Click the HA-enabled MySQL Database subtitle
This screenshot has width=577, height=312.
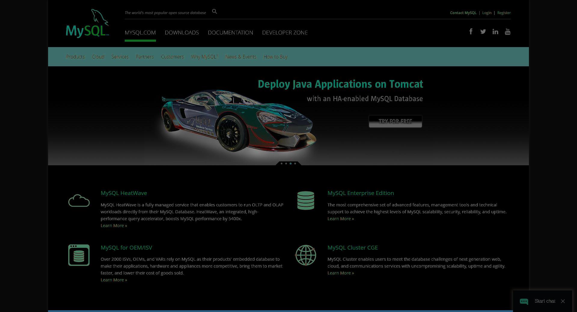pos(365,99)
